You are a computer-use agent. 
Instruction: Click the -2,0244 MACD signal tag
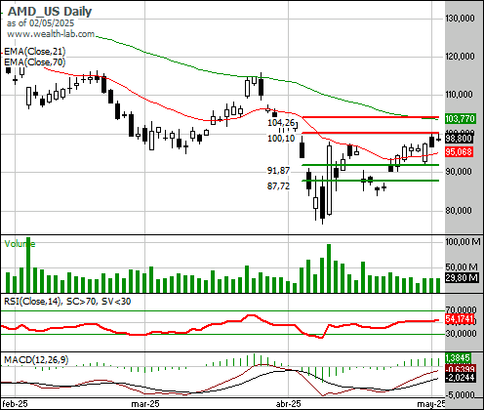pos(460,378)
